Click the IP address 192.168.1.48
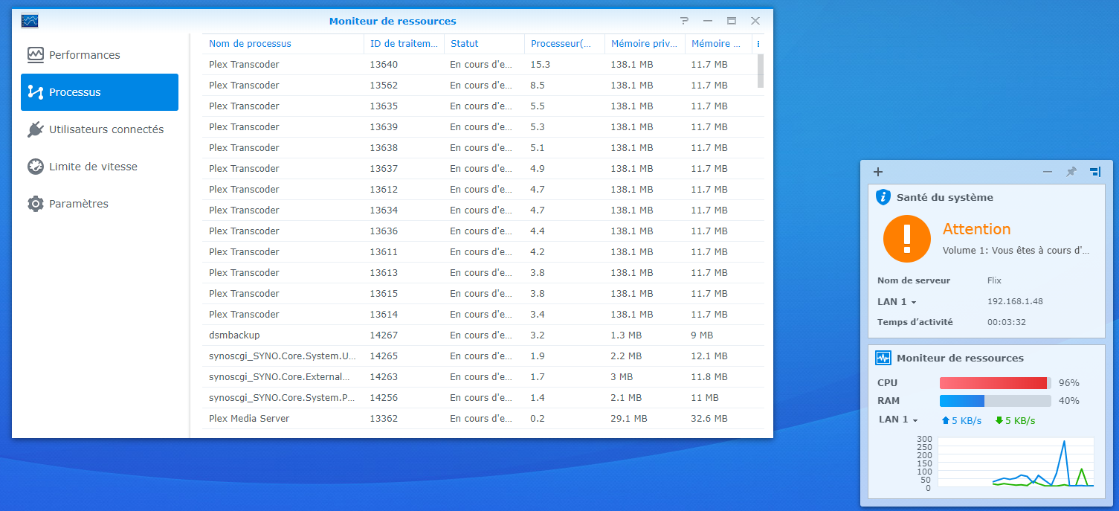 click(x=1015, y=301)
